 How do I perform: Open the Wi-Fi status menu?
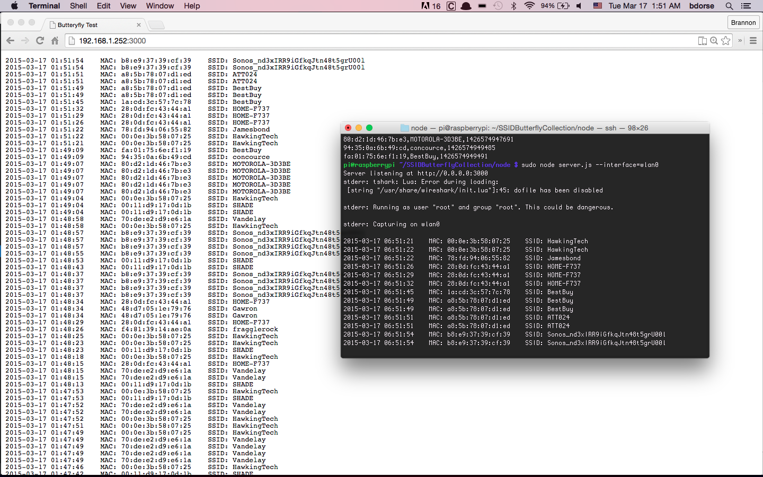point(529,6)
